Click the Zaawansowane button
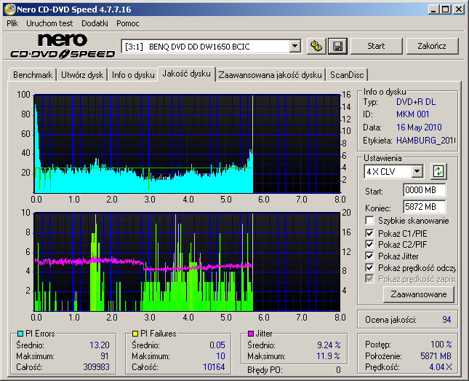Screen dimensions: 469x381 tap(419, 294)
